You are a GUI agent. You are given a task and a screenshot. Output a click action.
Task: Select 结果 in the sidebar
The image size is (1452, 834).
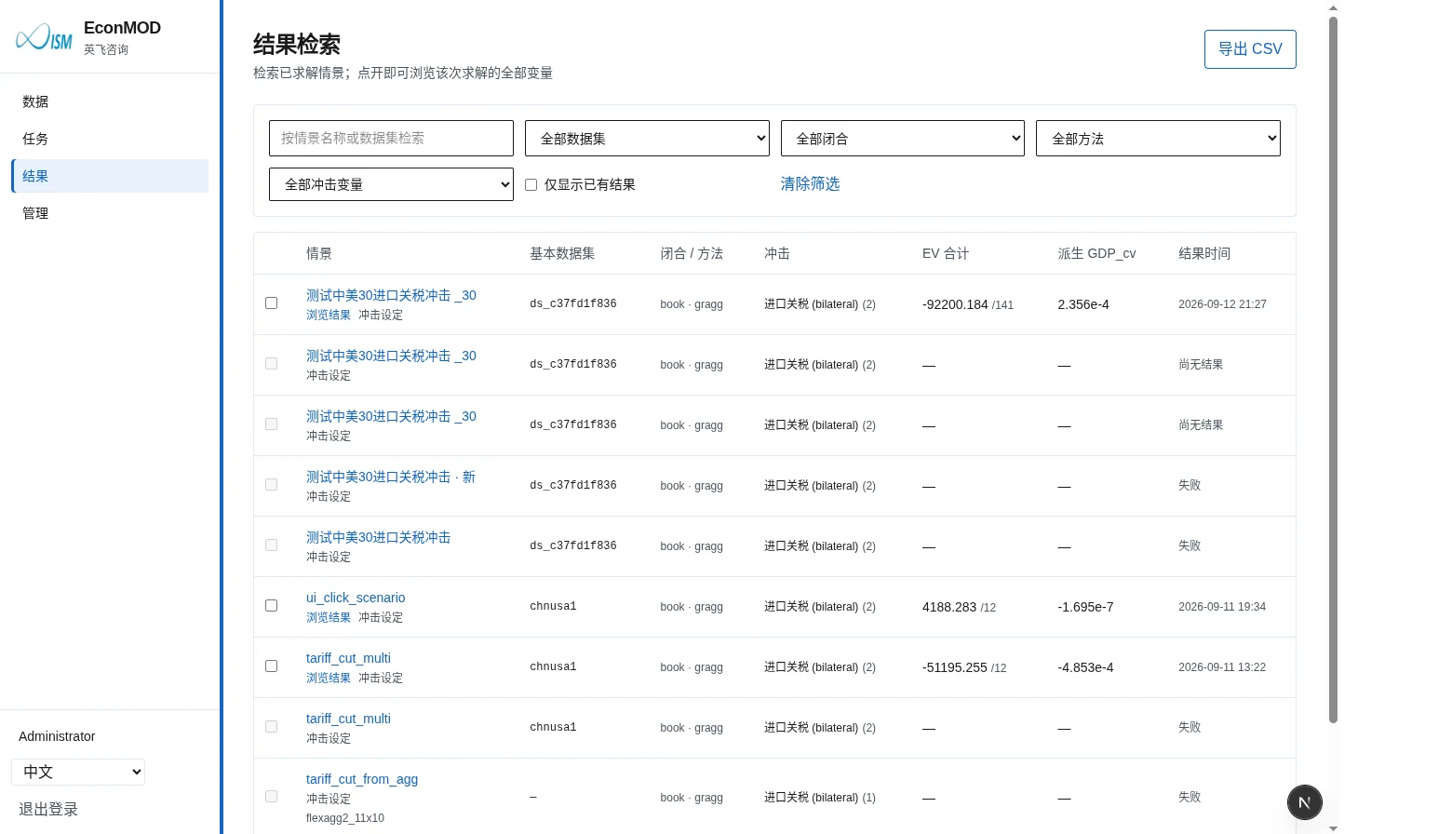coord(110,176)
